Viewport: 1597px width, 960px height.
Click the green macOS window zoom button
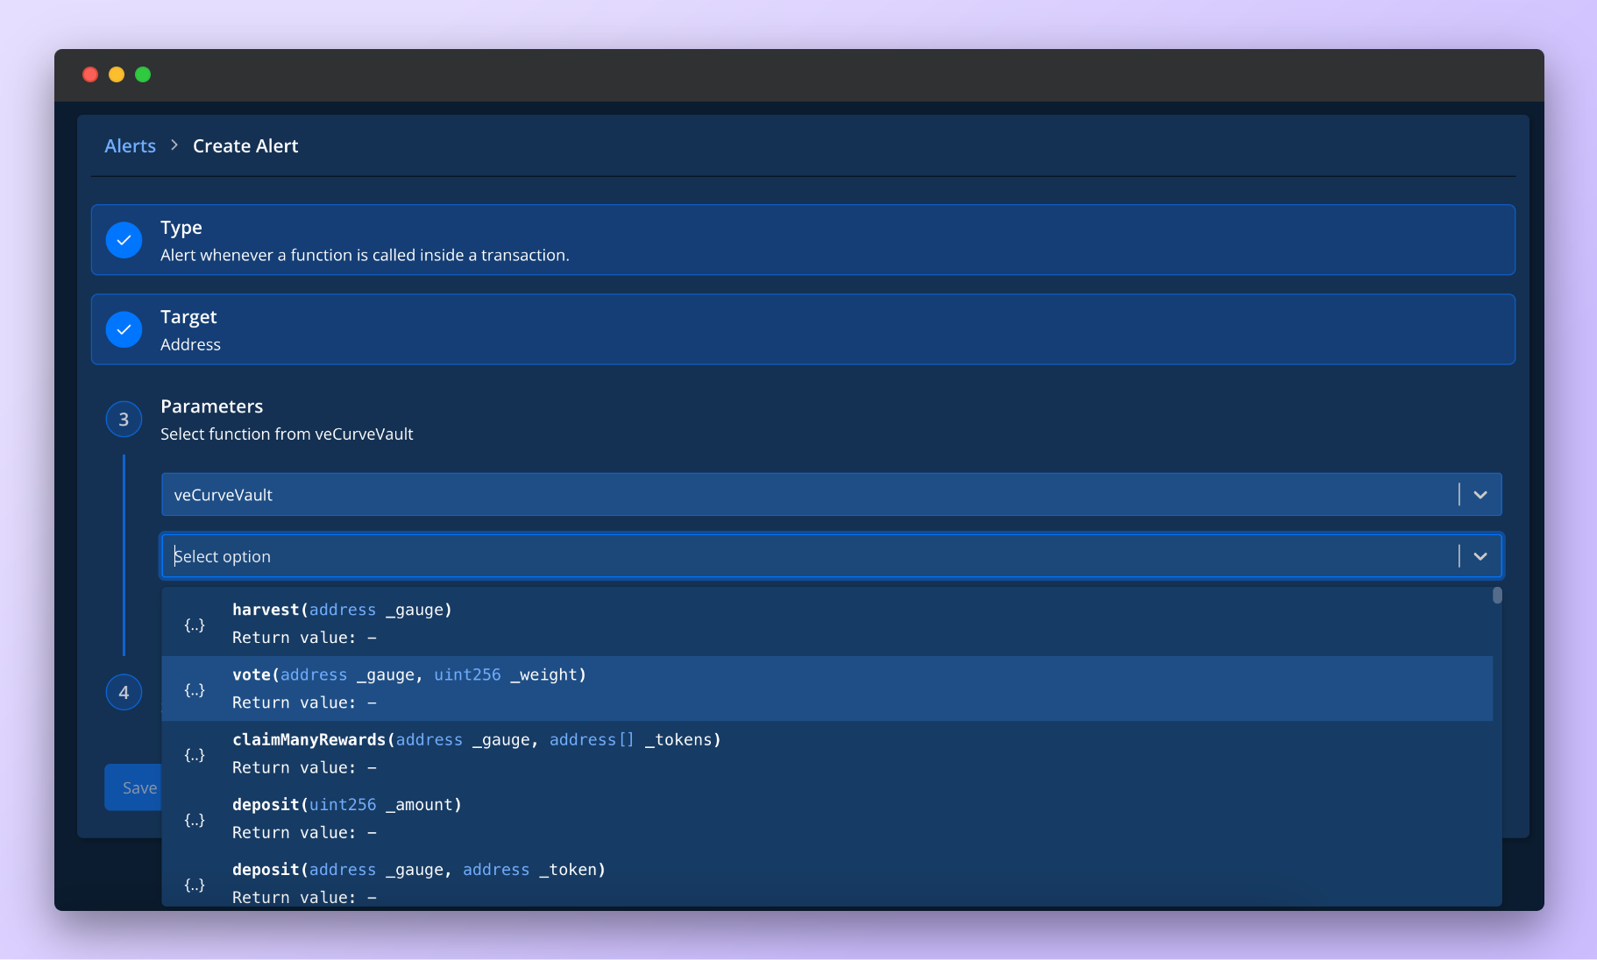143,74
